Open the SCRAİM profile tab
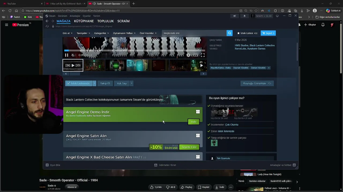343x192 pixels. [x=123, y=21]
